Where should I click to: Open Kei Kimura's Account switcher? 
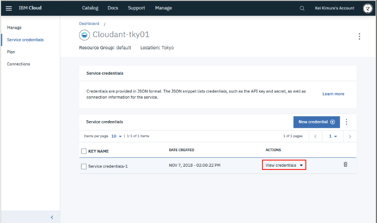(335, 8)
